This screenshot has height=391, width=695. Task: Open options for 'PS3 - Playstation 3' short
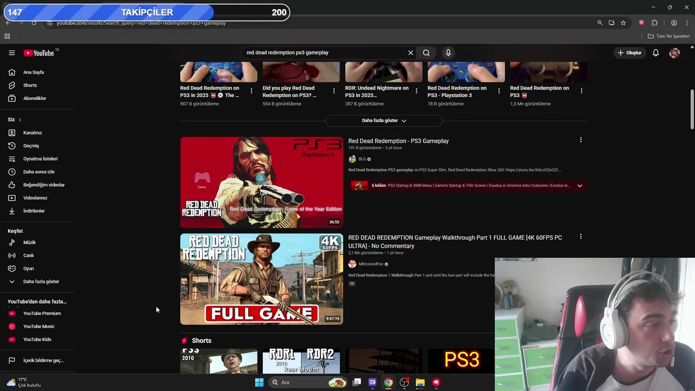point(499,91)
